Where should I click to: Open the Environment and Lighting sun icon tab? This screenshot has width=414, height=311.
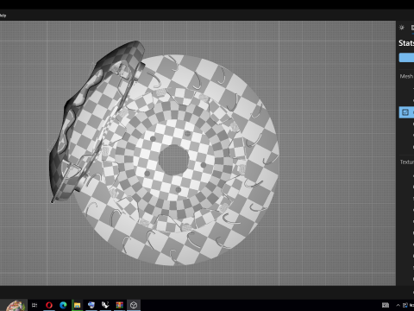[402, 28]
